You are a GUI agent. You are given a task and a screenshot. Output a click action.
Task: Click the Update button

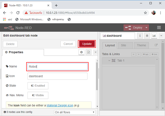click(x=87, y=44)
